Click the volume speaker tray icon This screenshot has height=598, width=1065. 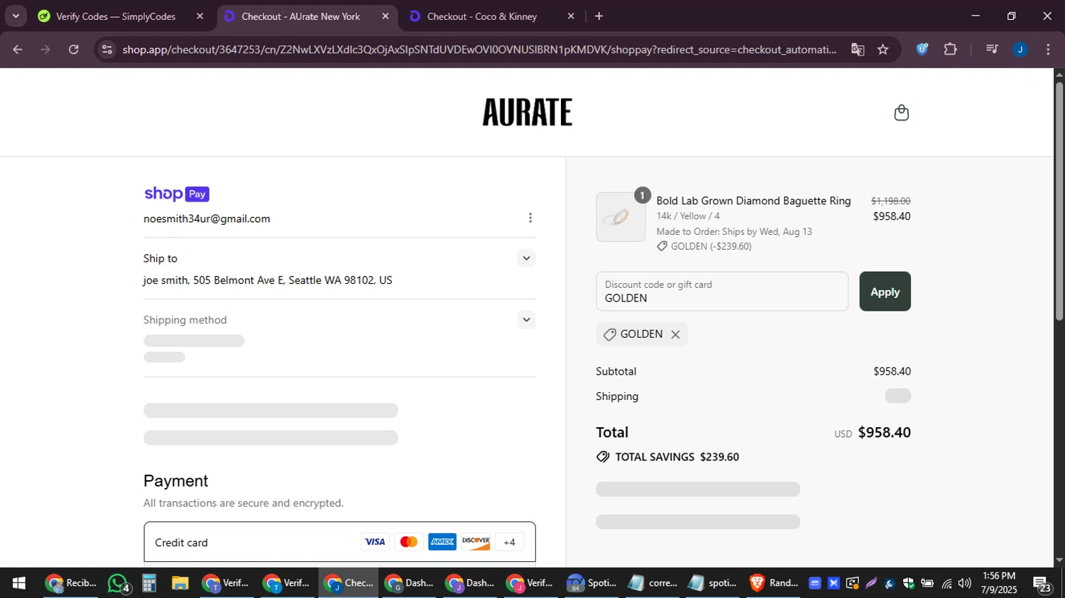pos(964,583)
